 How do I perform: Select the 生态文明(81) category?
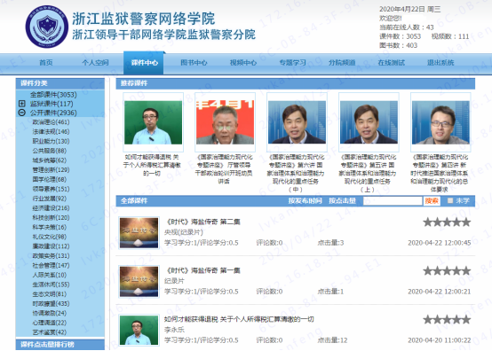coord(49,294)
